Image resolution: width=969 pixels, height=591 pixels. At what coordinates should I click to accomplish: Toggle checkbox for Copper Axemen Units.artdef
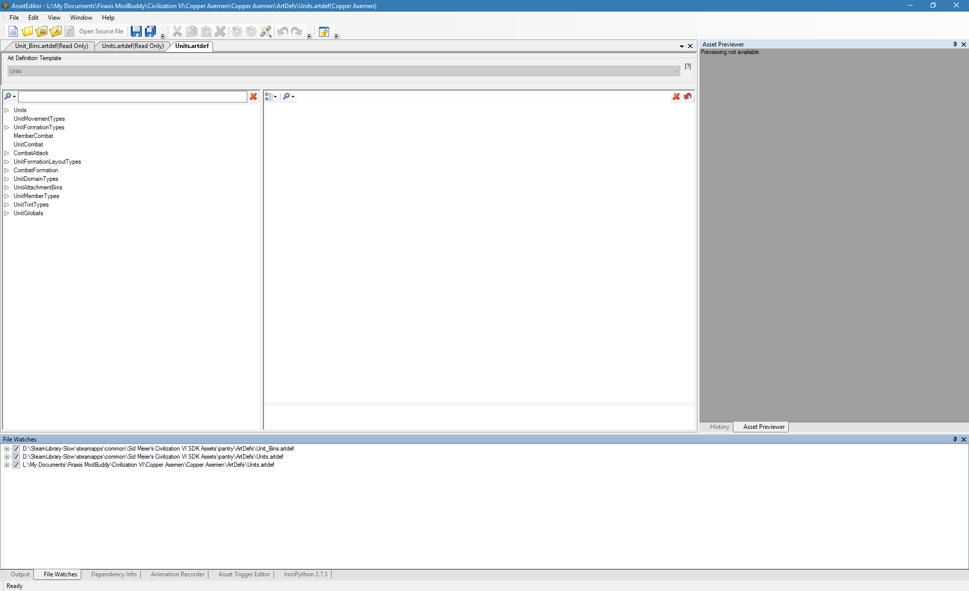pos(16,465)
